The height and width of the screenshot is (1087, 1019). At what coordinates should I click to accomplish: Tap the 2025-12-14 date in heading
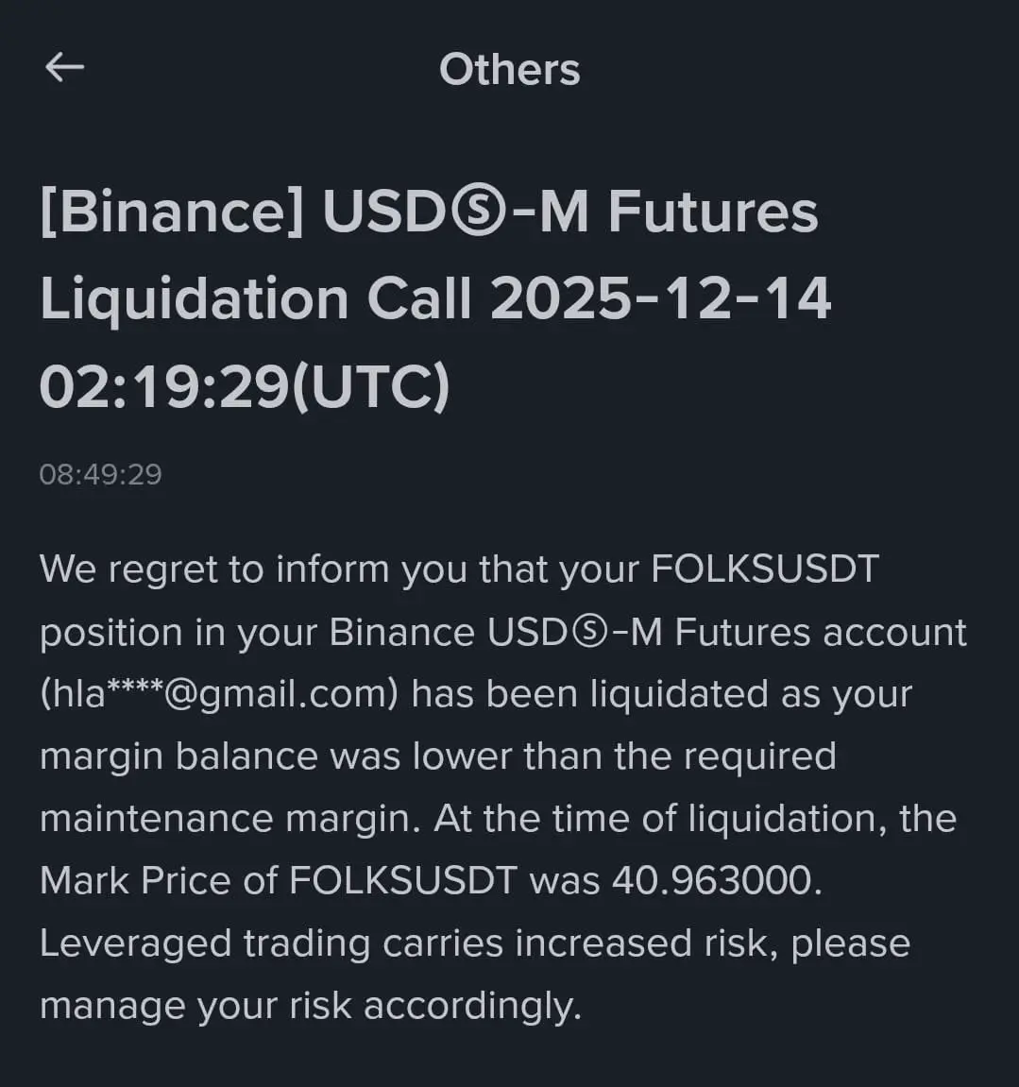coord(661,298)
